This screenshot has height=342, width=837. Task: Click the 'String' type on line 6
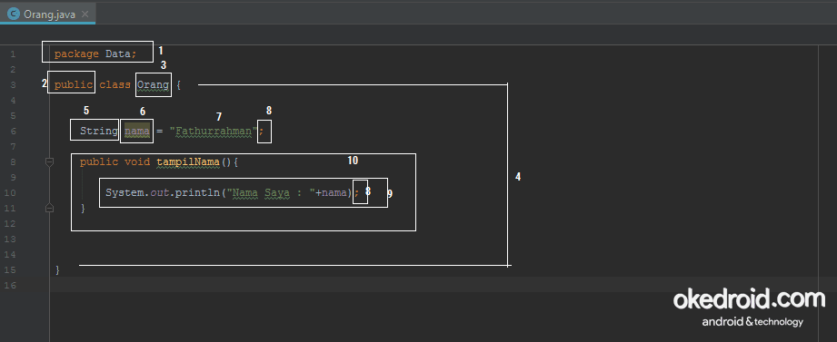pyautogui.click(x=99, y=131)
